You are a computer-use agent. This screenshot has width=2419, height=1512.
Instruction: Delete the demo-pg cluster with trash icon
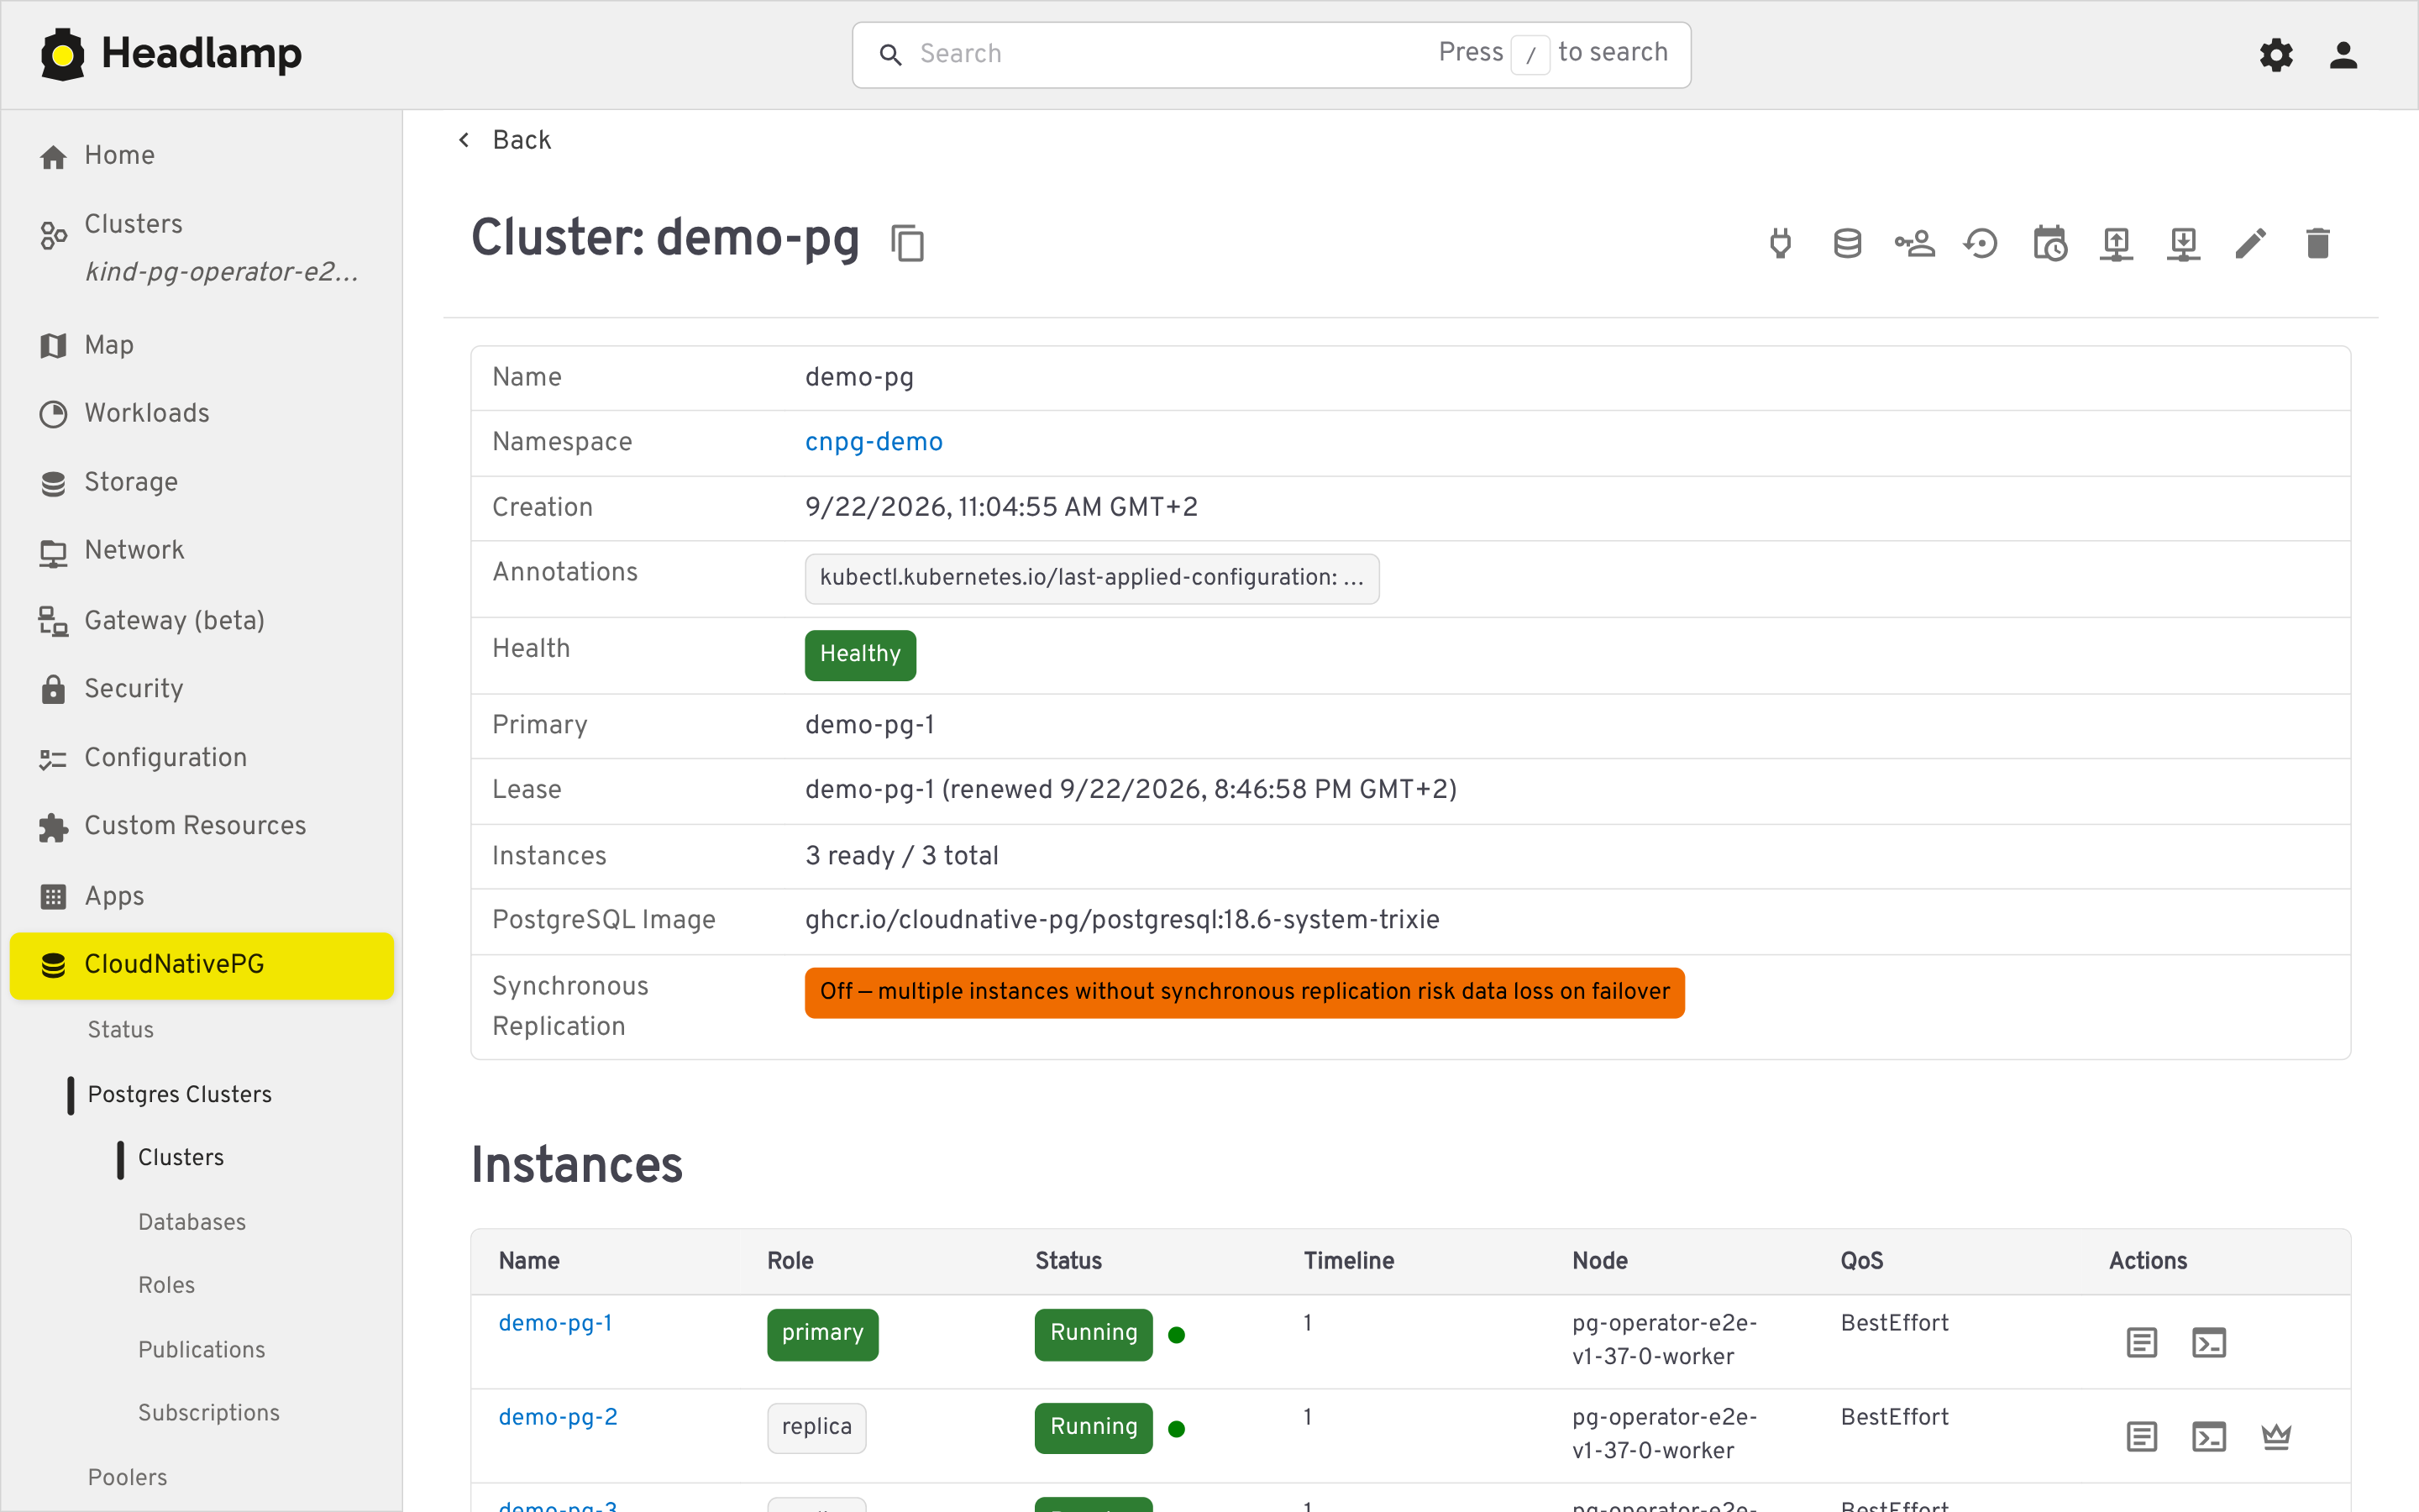tap(2318, 243)
